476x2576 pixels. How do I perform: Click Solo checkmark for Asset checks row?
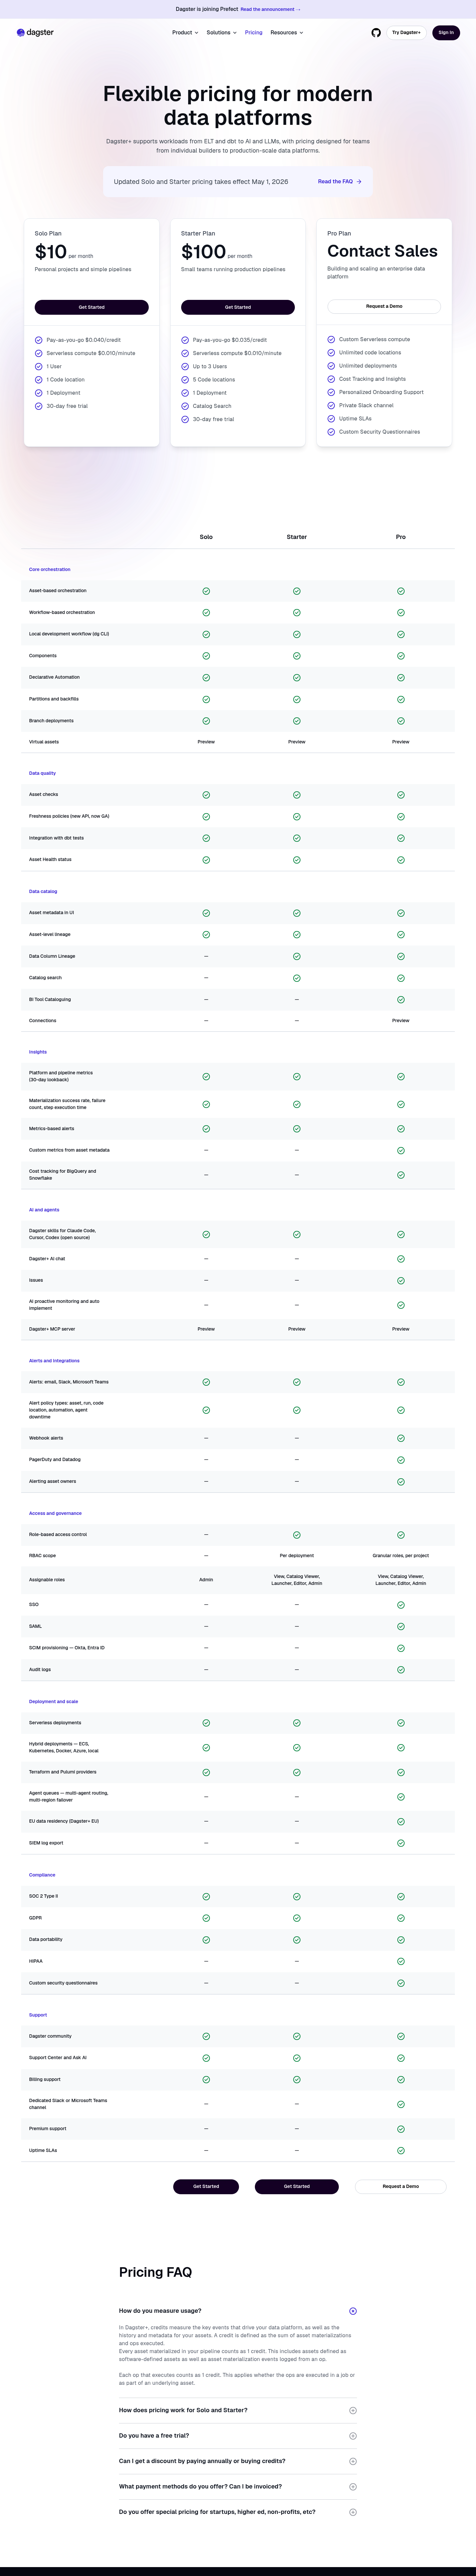tap(206, 795)
